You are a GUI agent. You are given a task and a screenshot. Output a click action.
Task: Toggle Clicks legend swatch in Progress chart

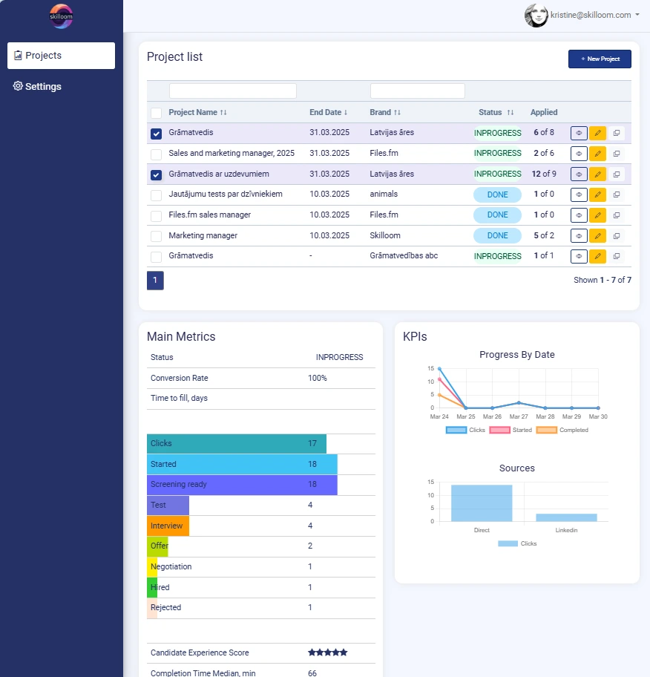456,430
